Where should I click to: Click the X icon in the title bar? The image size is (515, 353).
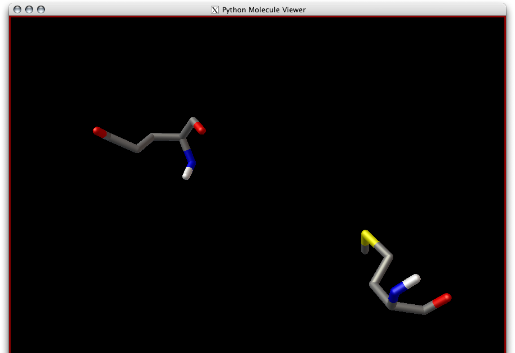coord(215,10)
